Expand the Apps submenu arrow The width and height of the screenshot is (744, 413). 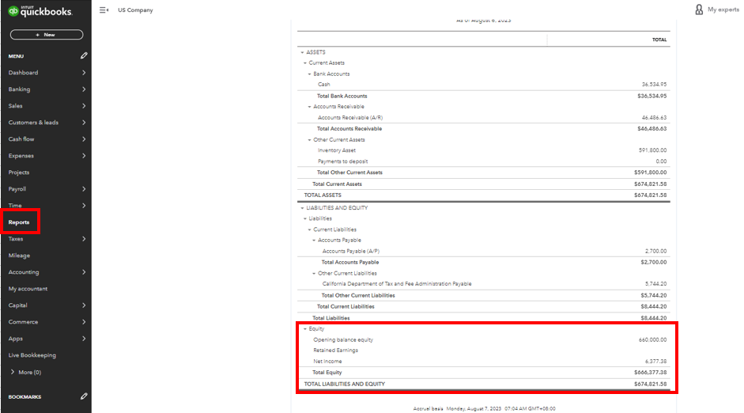click(x=84, y=339)
